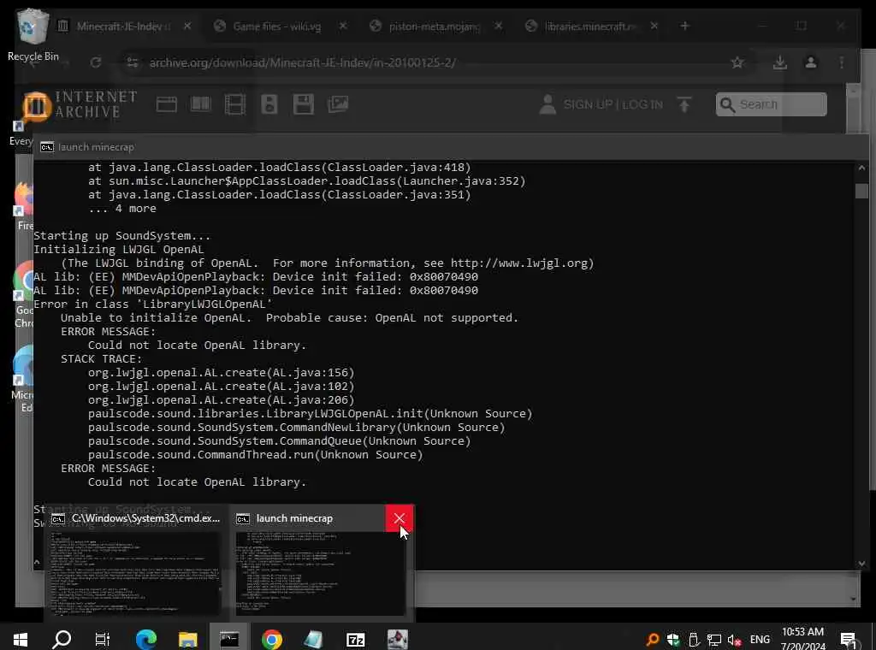The height and width of the screenshot is (650, 876).
Task: Close the piston-meta.mojang tab
Action: click(x=499, y=27)
